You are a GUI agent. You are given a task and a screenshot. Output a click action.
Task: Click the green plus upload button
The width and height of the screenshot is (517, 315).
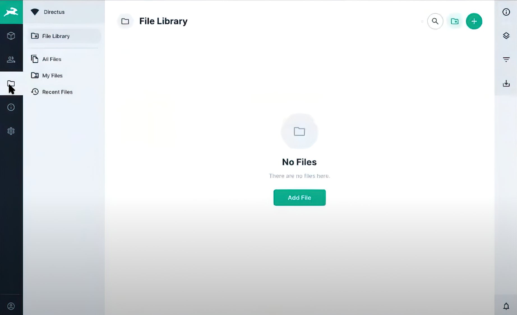tap(474, 21)
